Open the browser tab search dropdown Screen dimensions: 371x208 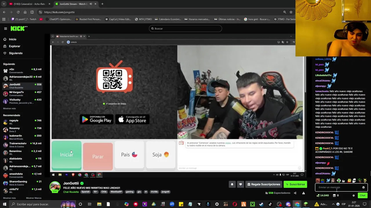tap(4, 4)
